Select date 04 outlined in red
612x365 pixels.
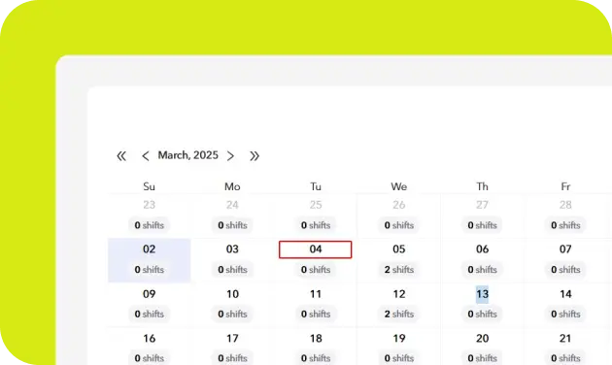(x=316, y=249)
